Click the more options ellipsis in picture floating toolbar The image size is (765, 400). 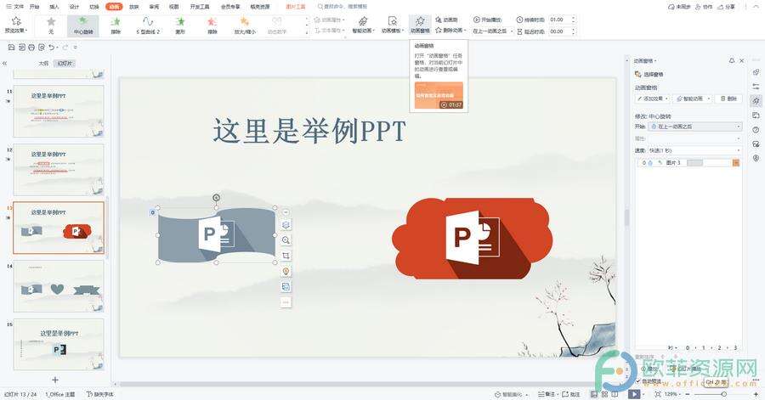click(x=286, y=302)
